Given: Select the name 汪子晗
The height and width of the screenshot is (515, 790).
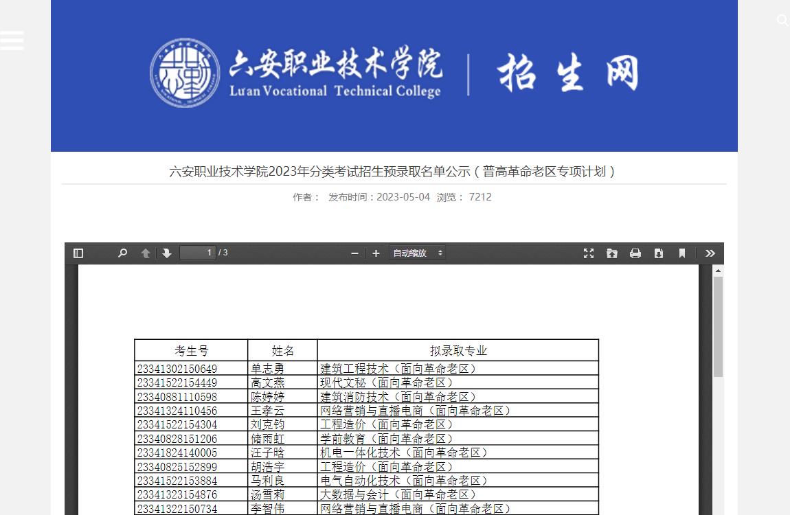Looking at the screenshot, I should pyautogui.click(x=267, y=453).
